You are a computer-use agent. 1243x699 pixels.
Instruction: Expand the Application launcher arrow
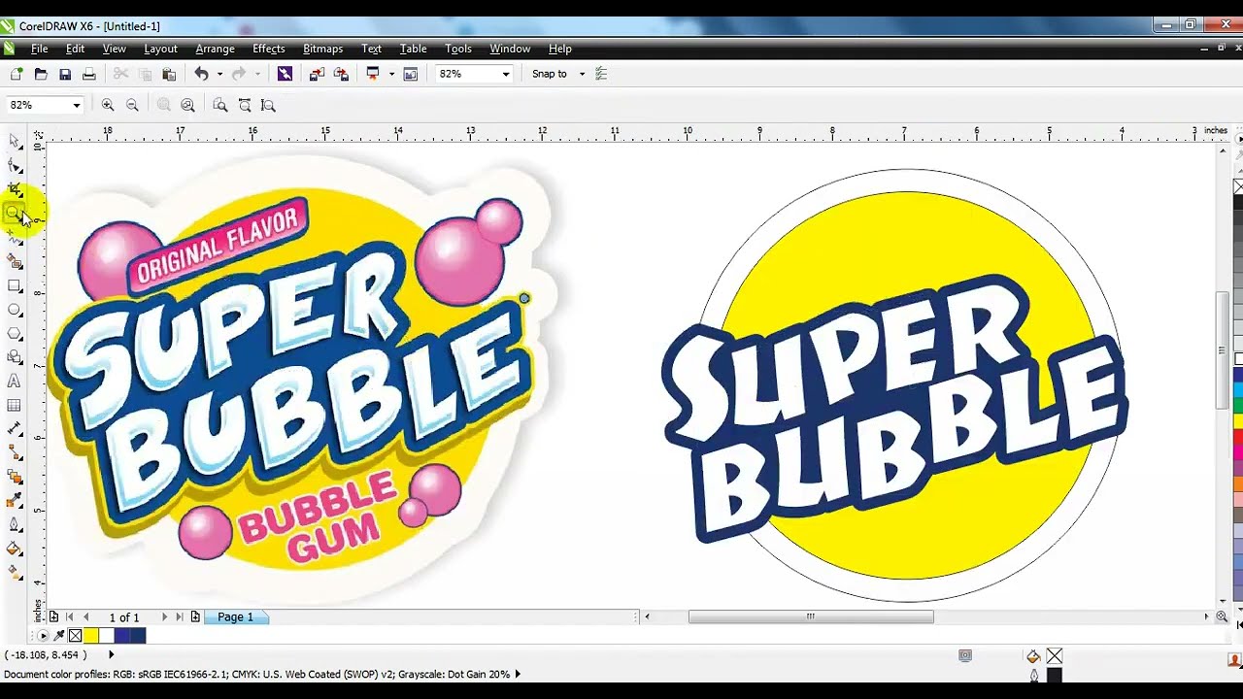tap(390, 74)
